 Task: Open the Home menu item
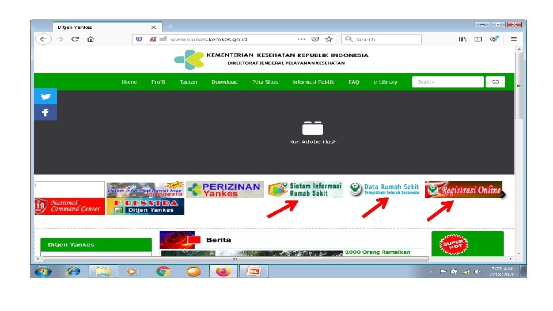point(129,82)
